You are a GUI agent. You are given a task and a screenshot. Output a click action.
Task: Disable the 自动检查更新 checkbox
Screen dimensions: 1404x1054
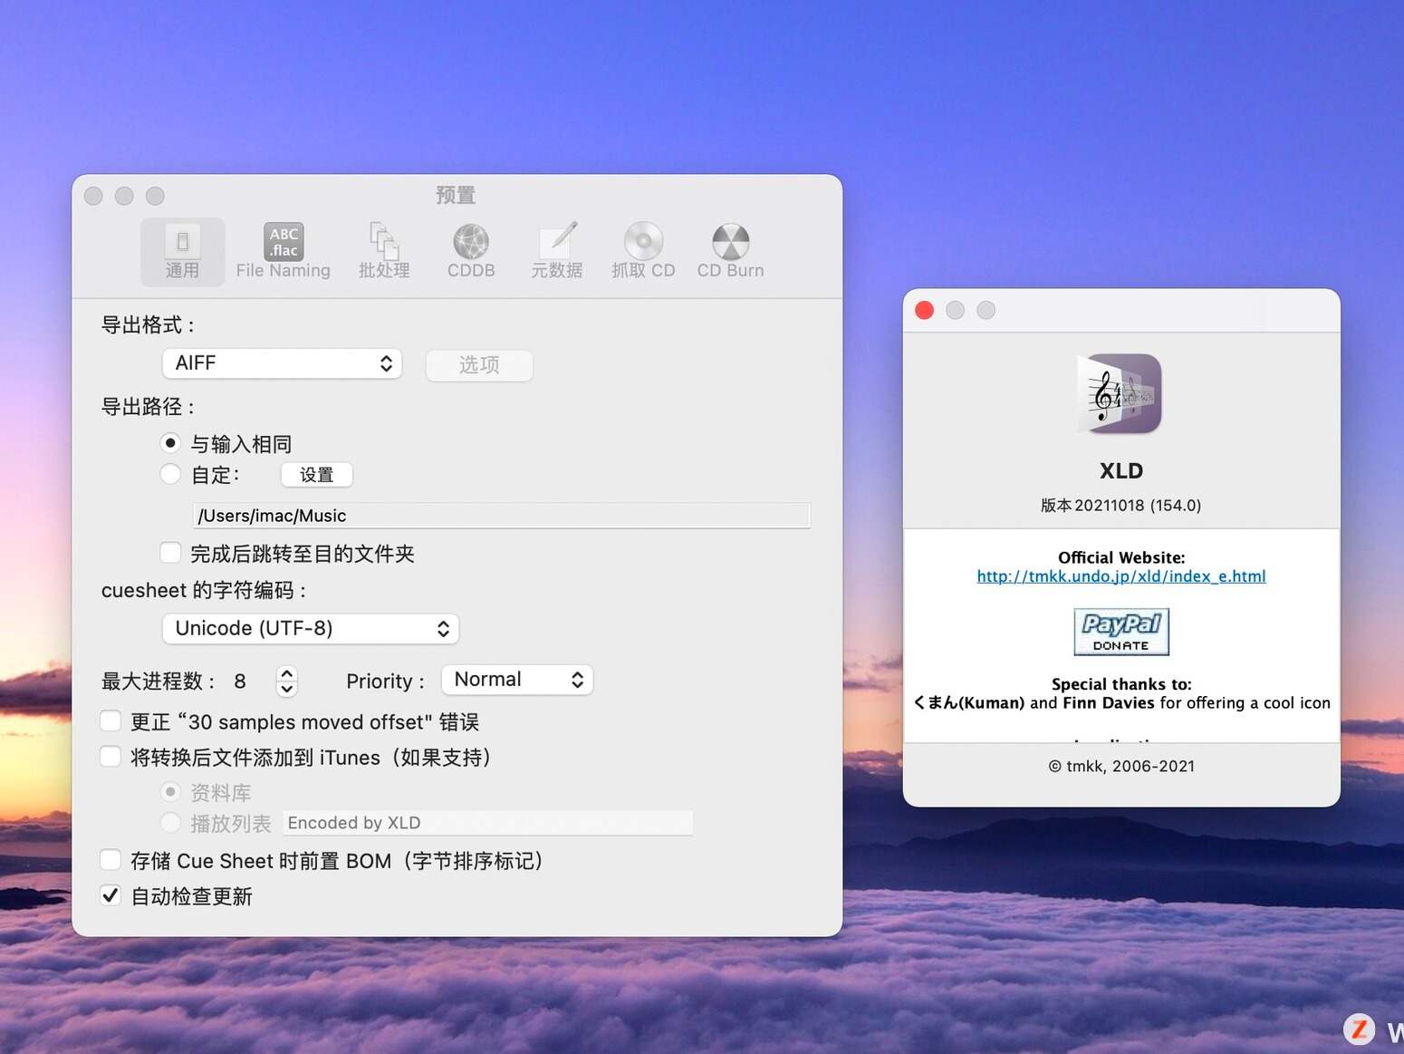(110, 895)
